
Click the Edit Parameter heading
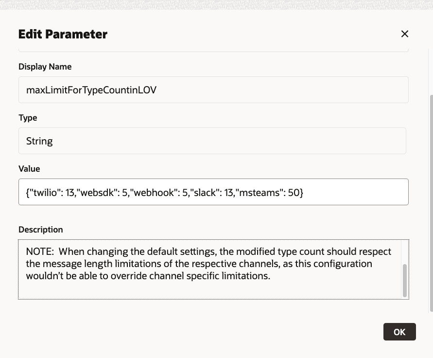63,34
